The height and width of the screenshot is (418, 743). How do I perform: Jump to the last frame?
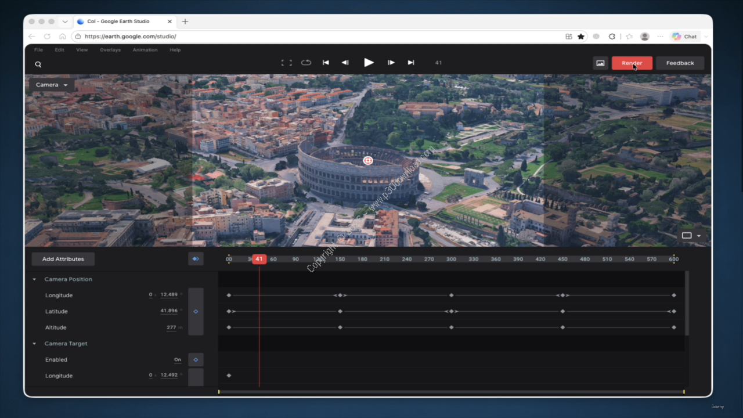click(x=411, y=63)
